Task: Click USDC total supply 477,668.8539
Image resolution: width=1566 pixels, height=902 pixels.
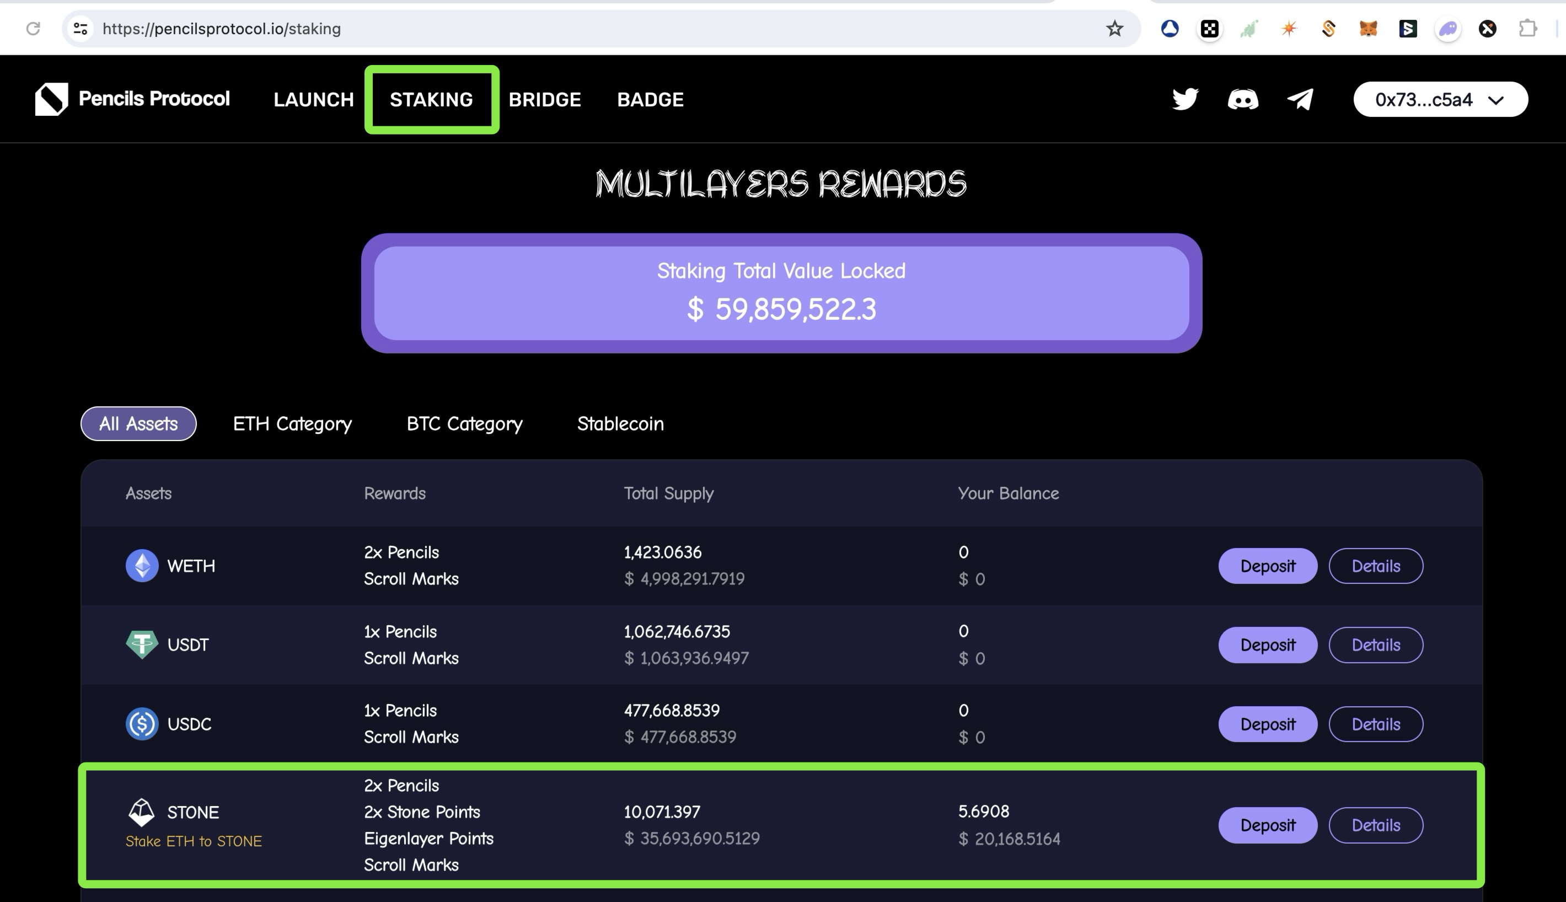Action: click(672, 710)
